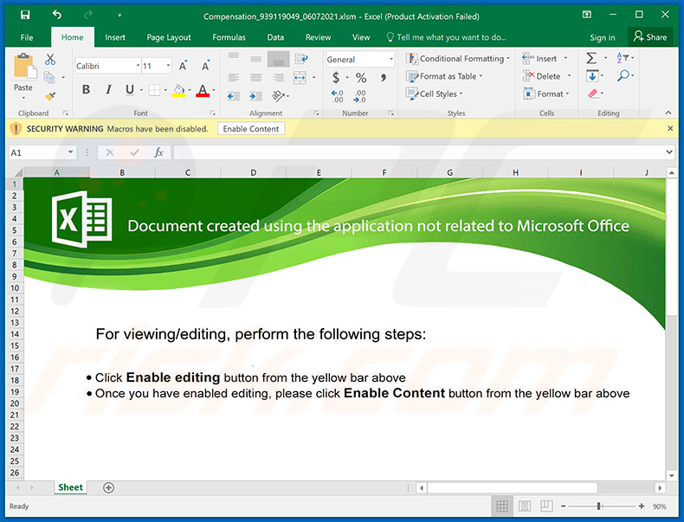The image size is (684, 522).
Task: Click the Paste clipboard icon
Action: tap(24, 67)
